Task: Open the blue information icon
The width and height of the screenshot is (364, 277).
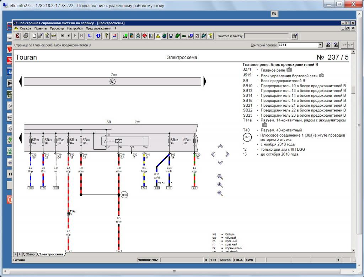Action: (98, 36)
